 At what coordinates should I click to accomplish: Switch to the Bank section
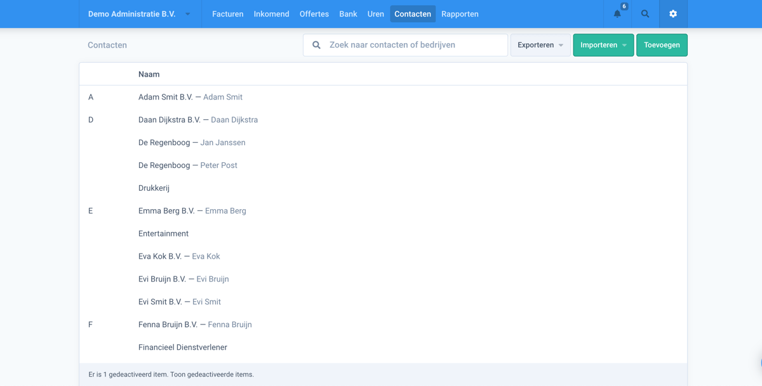tap(348, 13)
